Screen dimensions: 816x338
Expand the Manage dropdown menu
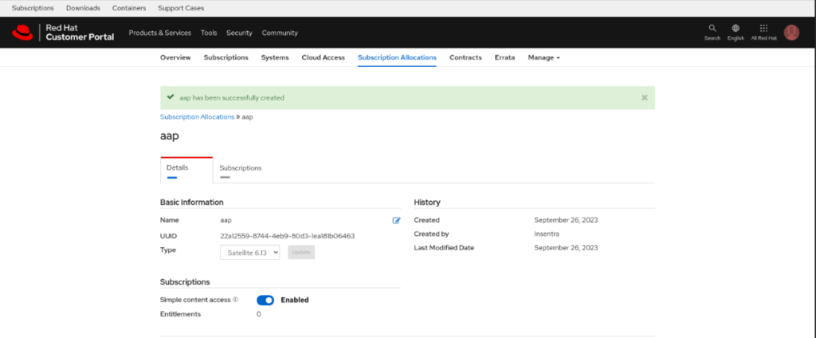543,57
